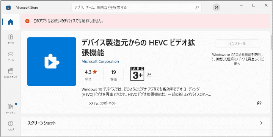The width and height of the screenshot is (273, 137).
Task: Click the HEVC app blue thumbnail
Action: pos(52,62)
